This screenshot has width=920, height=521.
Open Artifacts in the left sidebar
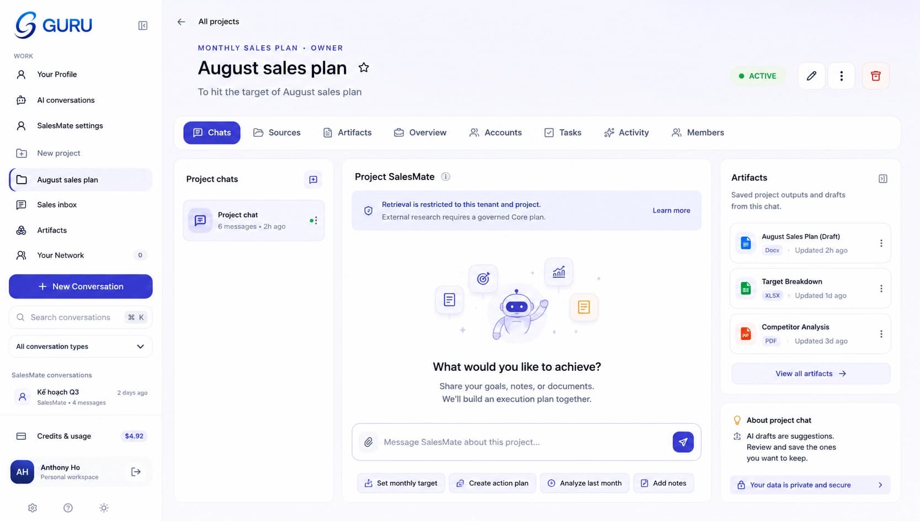click(x=81, y=230)
